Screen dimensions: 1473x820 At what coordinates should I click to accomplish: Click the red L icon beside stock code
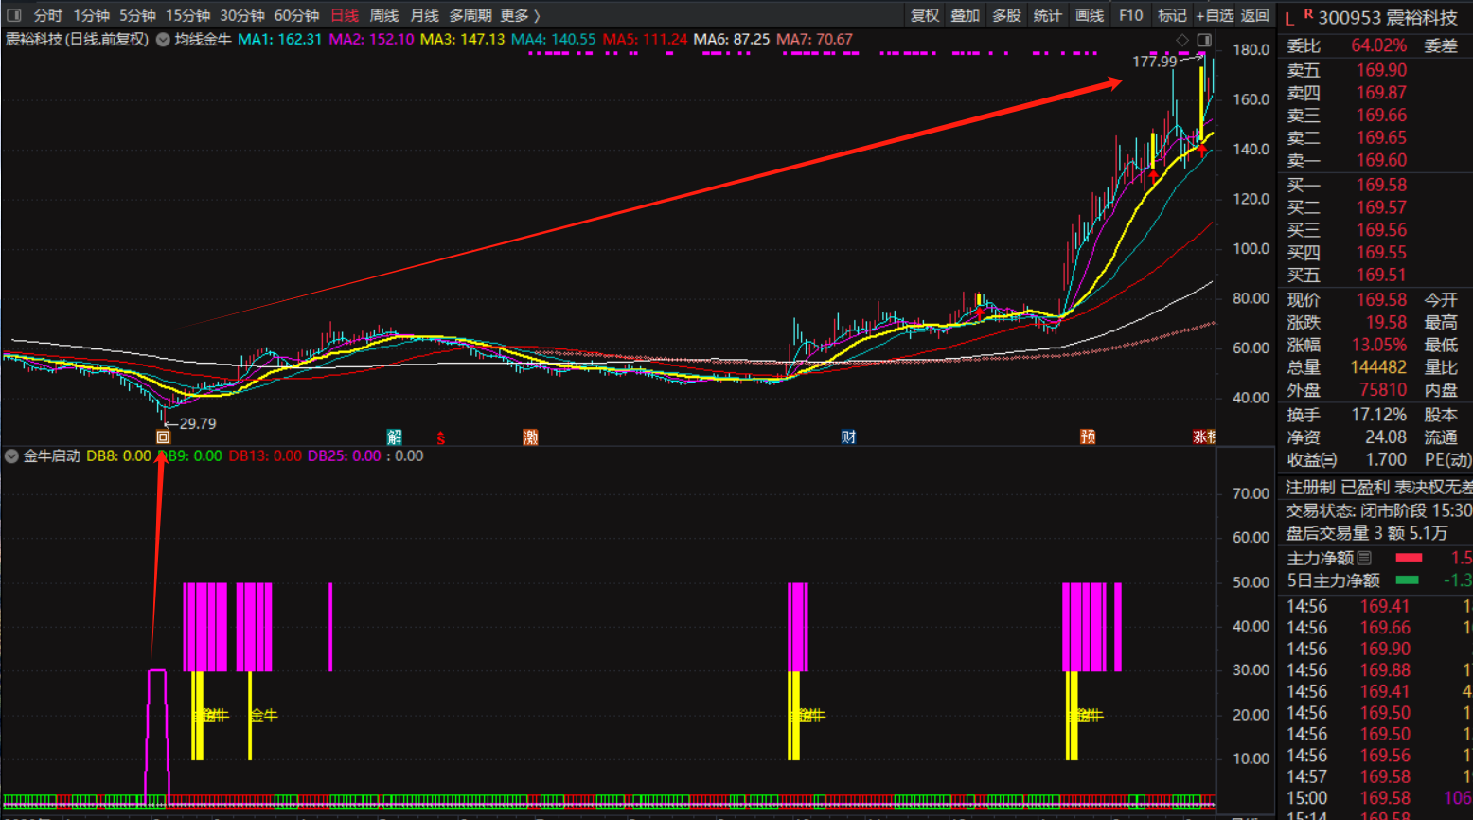click(x=1289, y=18)
